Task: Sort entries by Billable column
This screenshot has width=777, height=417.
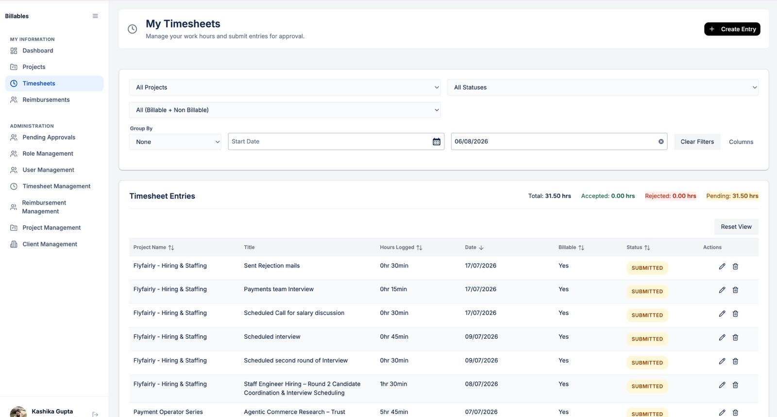Action: 571,247
